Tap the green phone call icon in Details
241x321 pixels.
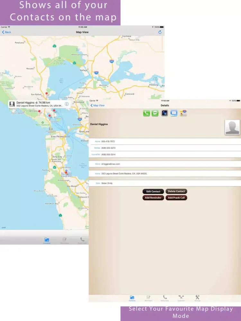pos(146,113)
